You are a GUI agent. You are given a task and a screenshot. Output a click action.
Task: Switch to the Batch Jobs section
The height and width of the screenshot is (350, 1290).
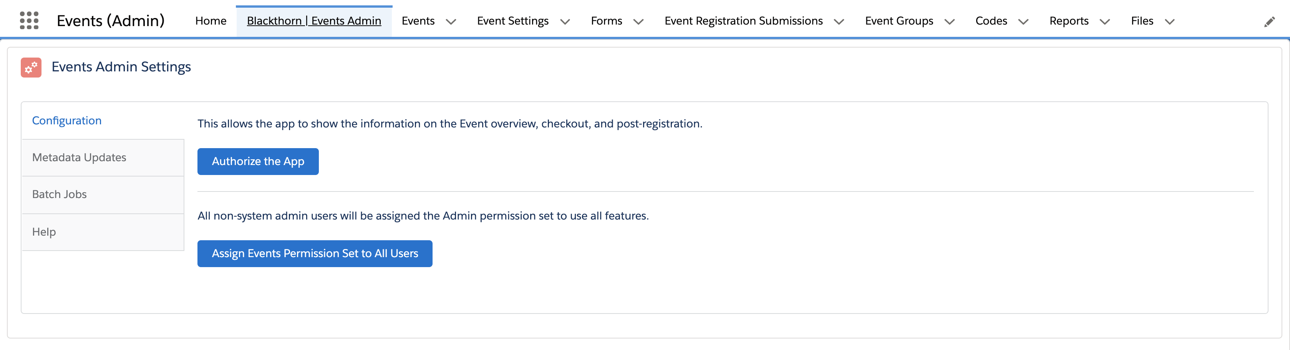tap(59, 195)
